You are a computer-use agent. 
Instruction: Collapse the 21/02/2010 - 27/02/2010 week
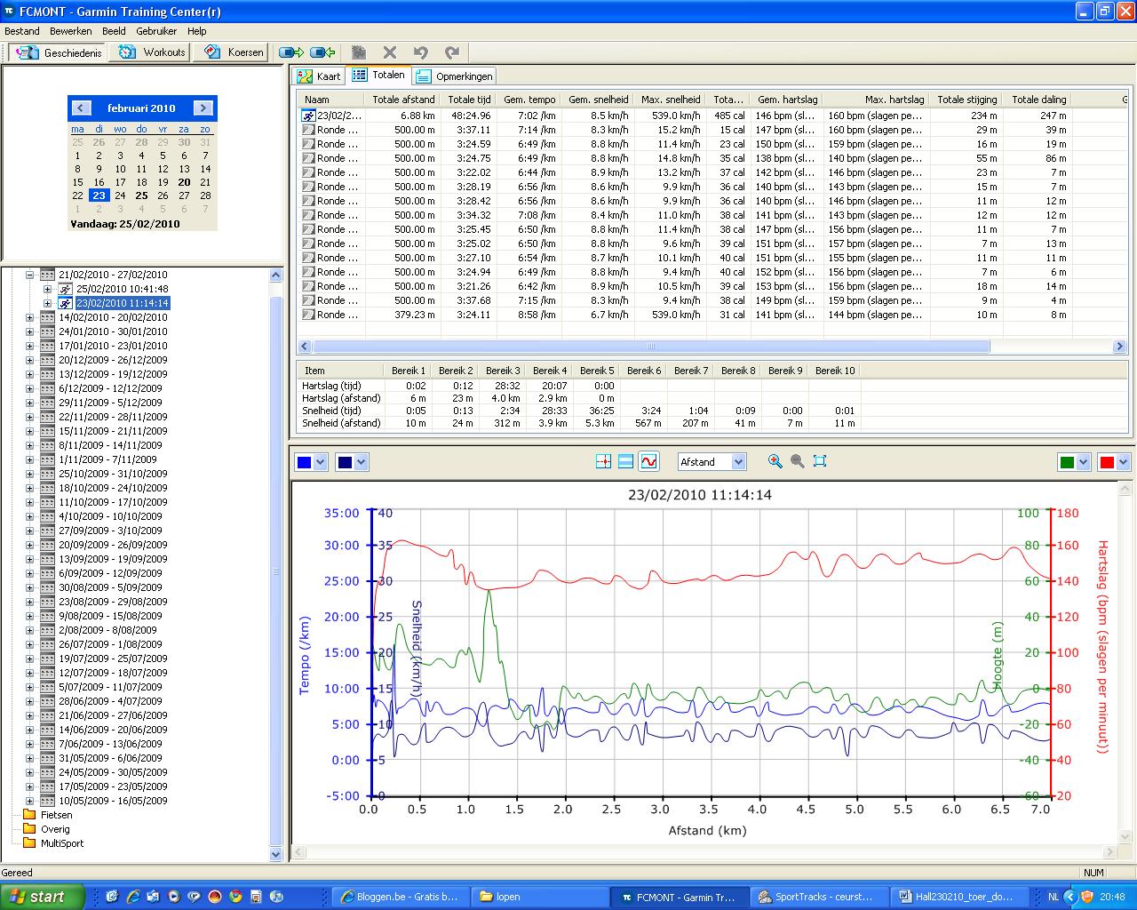pyautogui.click(x=29, y=275)
